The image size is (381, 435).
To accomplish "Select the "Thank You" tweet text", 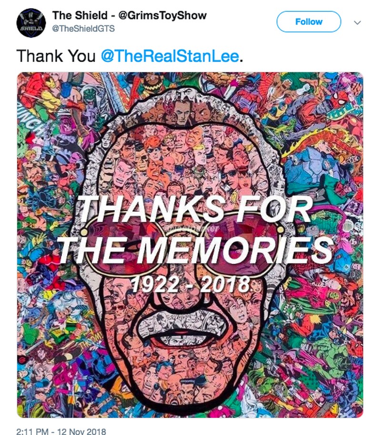I will 56,56.
